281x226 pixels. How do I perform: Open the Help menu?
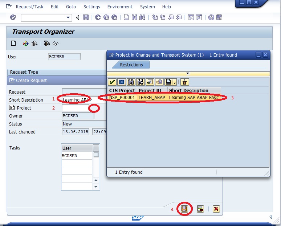coord(167,7)
